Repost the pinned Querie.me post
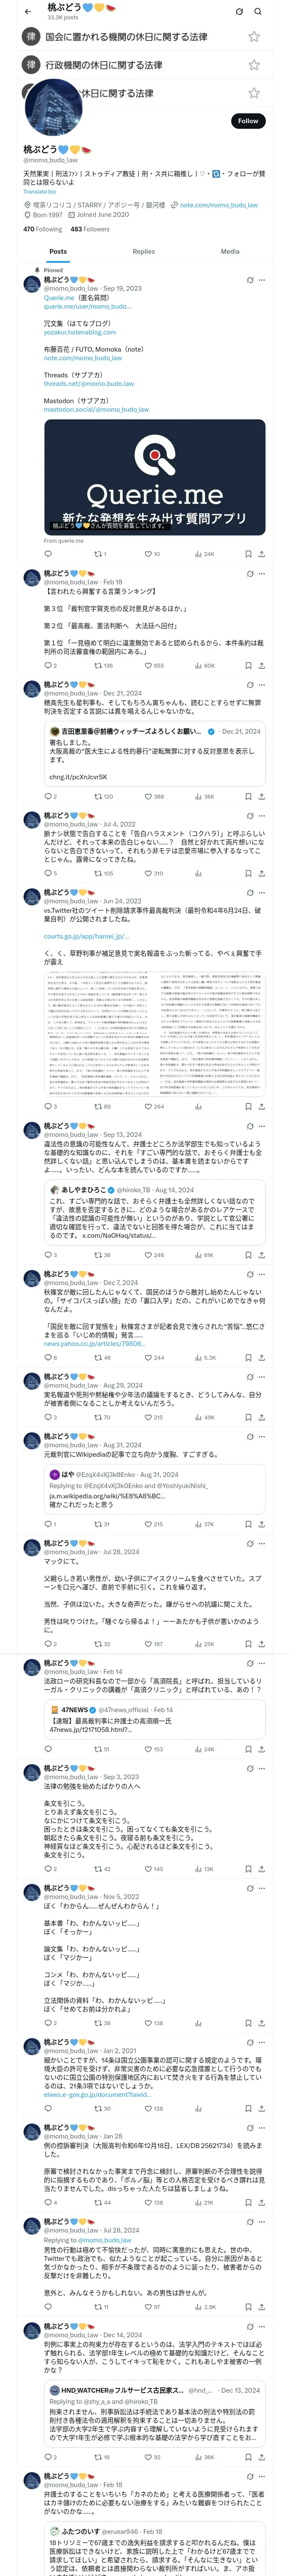 [100, 553]
